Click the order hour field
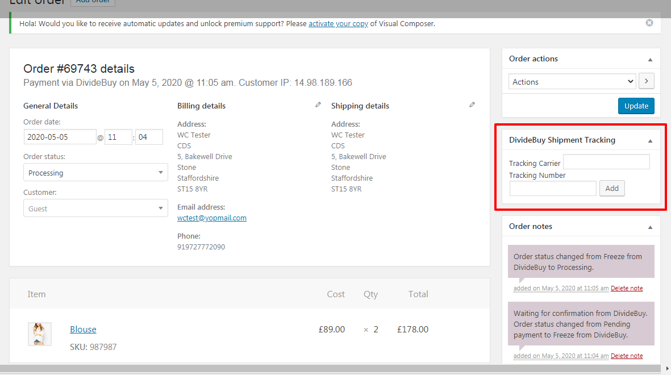The image size is (671, 375). [118, 137]
